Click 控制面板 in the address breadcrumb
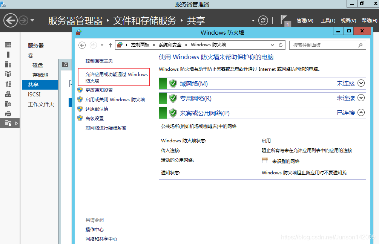 tap(140, 45)
